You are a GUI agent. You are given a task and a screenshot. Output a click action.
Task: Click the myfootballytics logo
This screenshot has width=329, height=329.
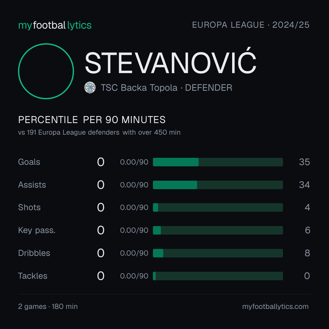(x=55, y=25)
